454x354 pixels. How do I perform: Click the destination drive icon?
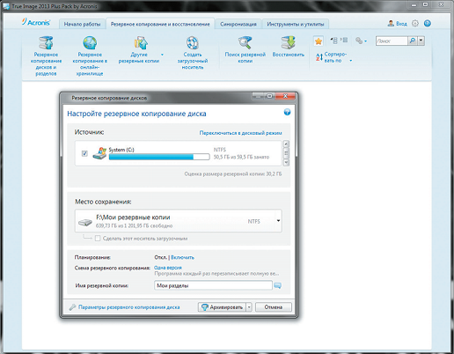(x=85, y=222)
